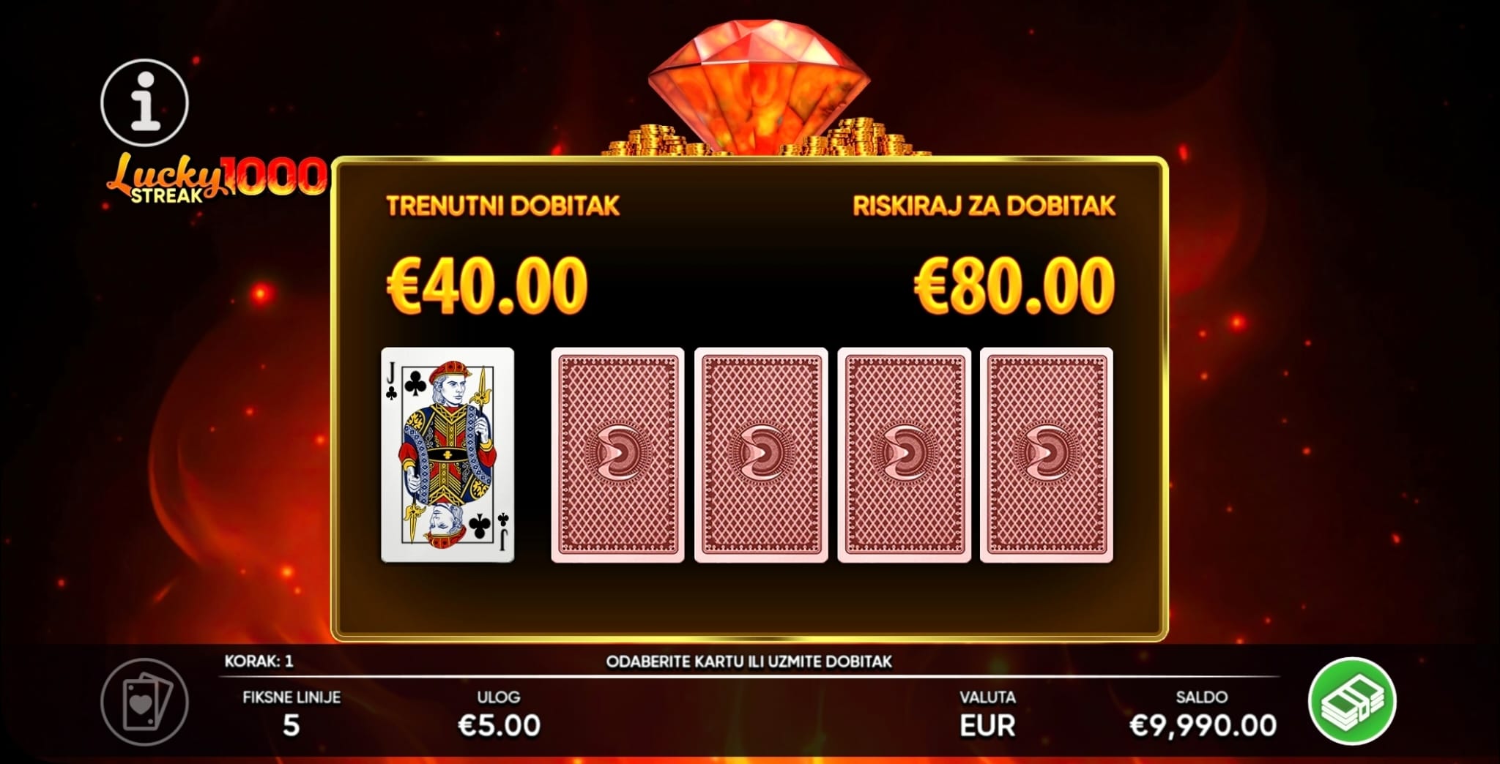Open the info icon

coord(144,102)
